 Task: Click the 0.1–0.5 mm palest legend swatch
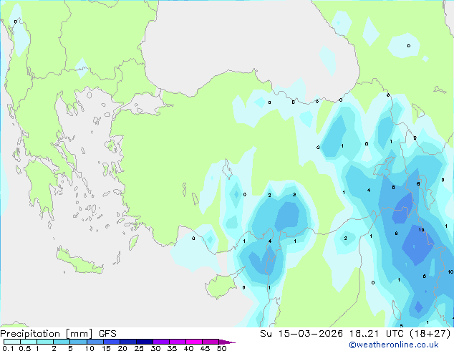click(x=12, y=342)
